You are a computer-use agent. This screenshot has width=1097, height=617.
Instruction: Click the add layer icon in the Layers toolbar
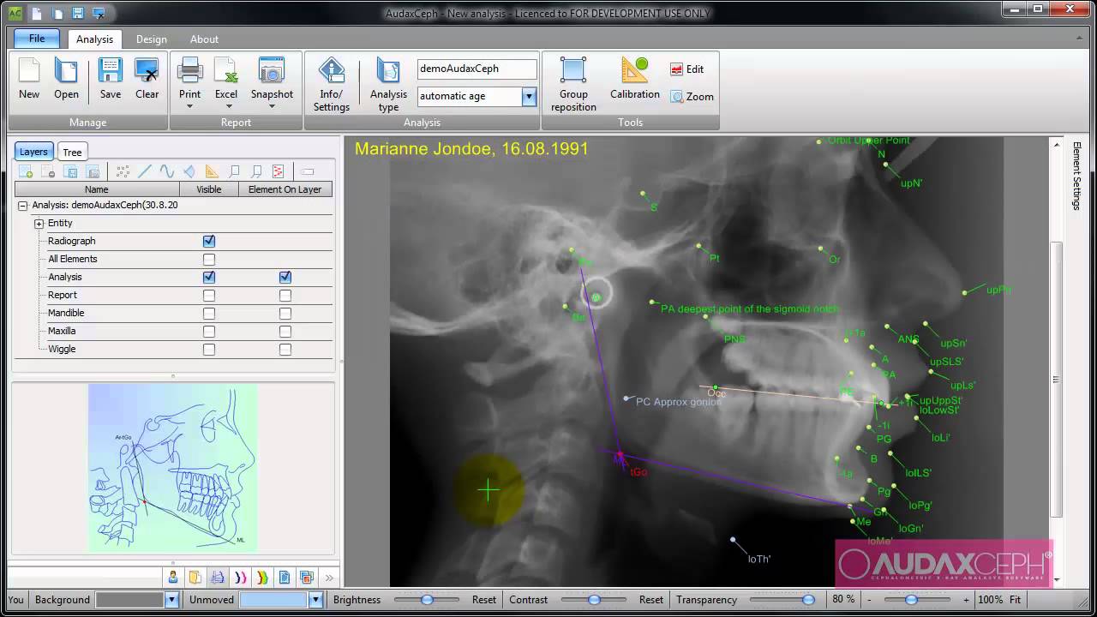pyautogui.click(x=26, y=171)
